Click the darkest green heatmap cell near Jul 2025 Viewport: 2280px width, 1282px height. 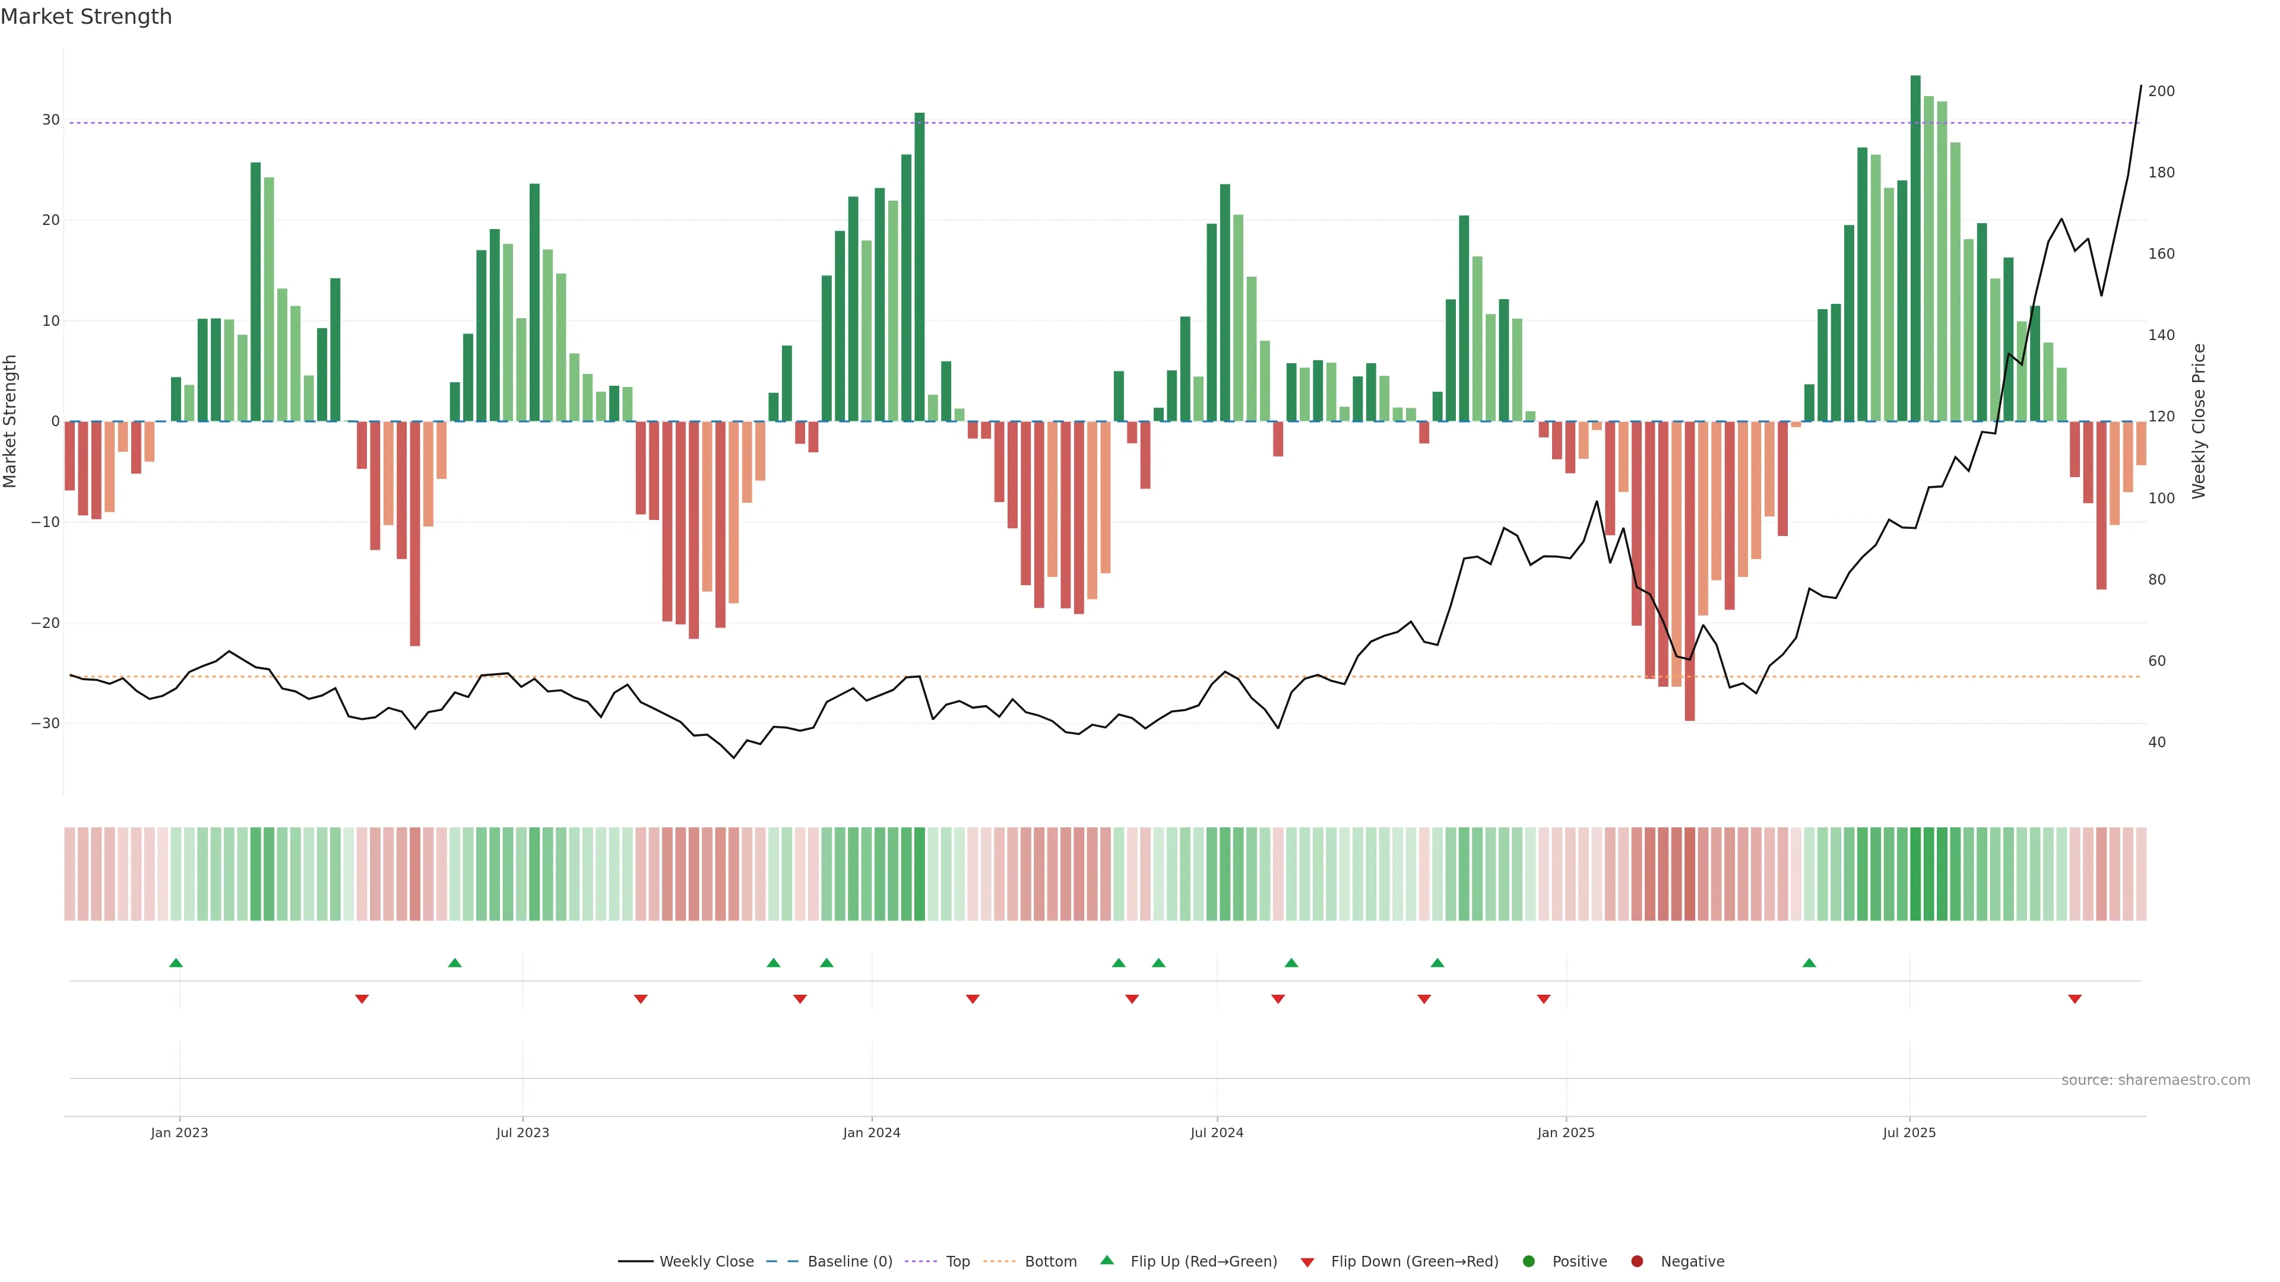tap(1915, 874)
